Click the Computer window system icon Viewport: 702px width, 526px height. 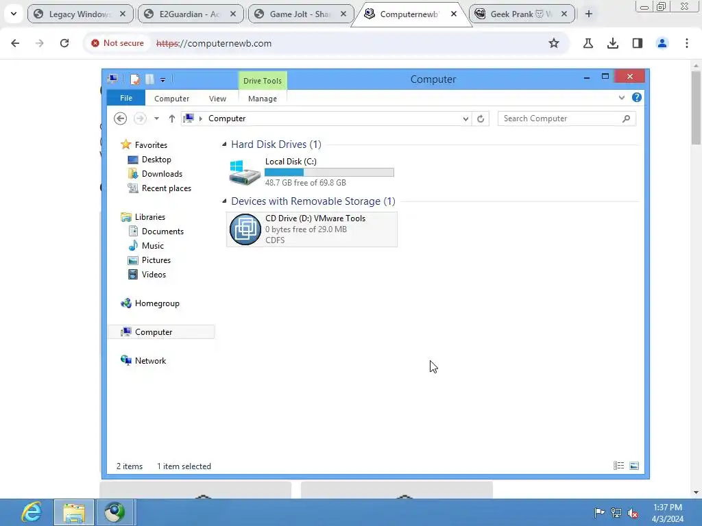click(113, 79)
